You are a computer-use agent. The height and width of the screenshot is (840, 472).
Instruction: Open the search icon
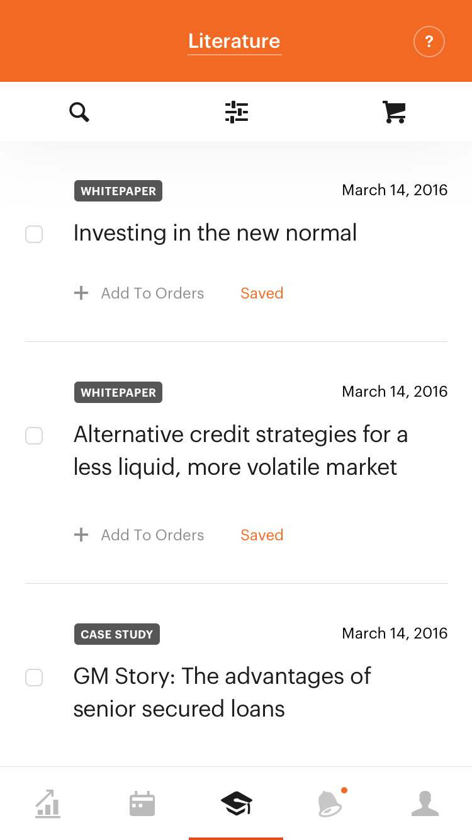[x=79, y=112]
